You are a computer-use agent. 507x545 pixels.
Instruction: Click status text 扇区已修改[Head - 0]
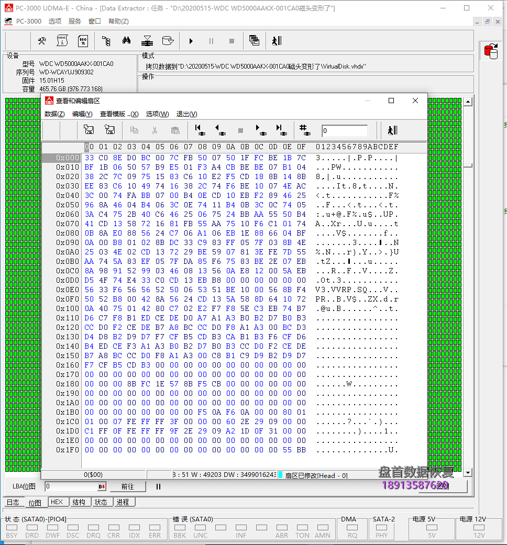[316, 475]
